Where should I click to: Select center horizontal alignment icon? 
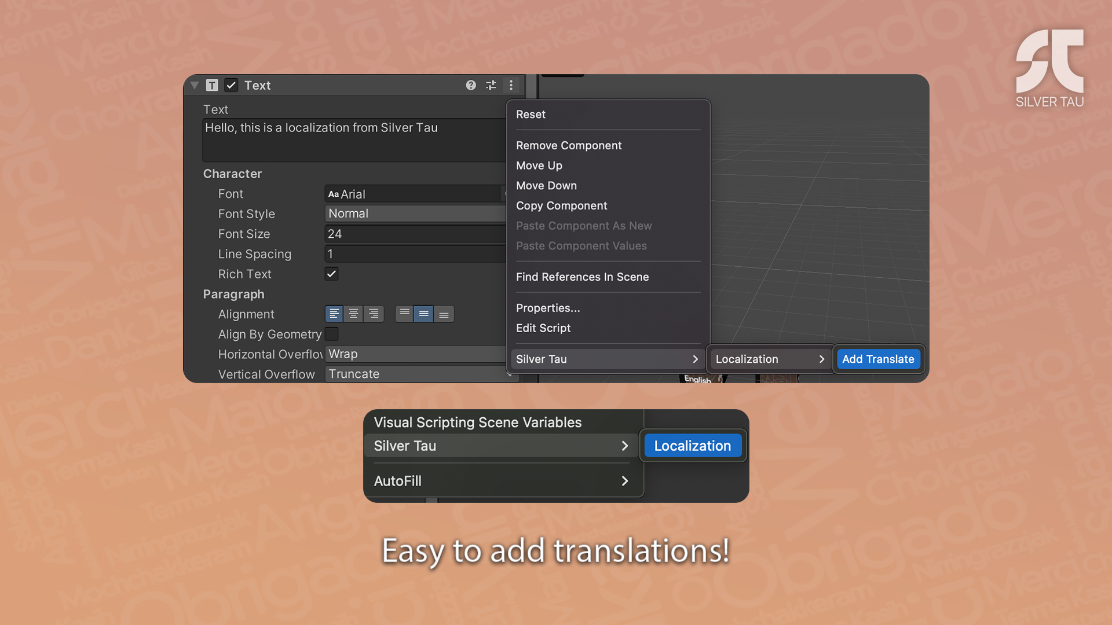pyautogui.click(x=354, y=314)
